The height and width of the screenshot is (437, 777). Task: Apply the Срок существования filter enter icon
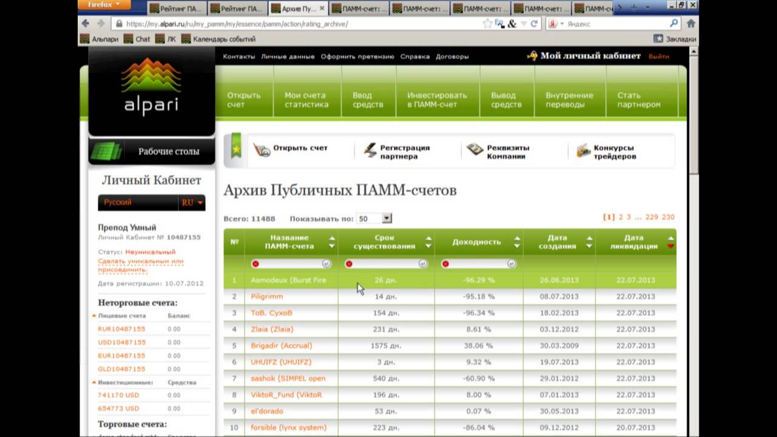[423, 264]
